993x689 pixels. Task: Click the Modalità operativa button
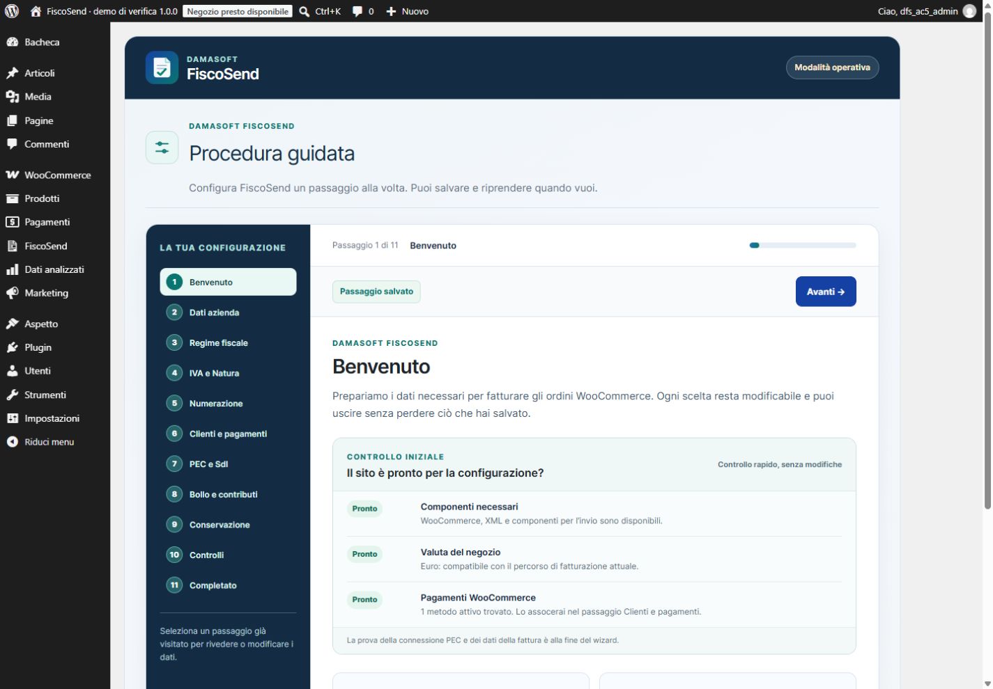833,68
